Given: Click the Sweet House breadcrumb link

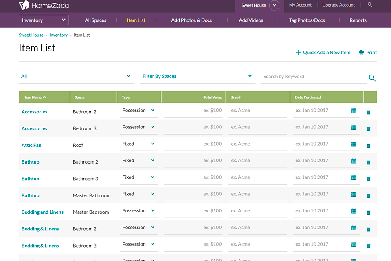Looking at the screenshot, I should (31, 35).
